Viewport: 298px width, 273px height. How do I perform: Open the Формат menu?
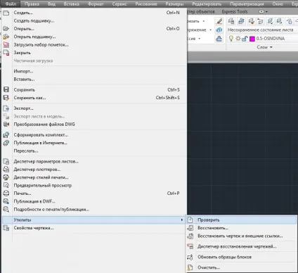[96, 4]
